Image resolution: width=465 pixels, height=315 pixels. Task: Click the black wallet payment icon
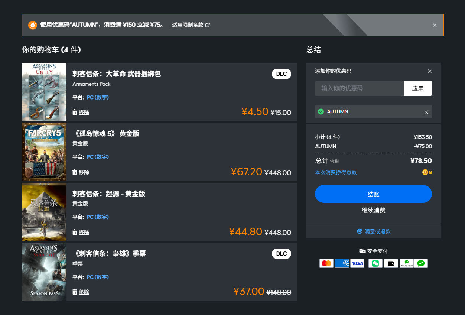391,263
